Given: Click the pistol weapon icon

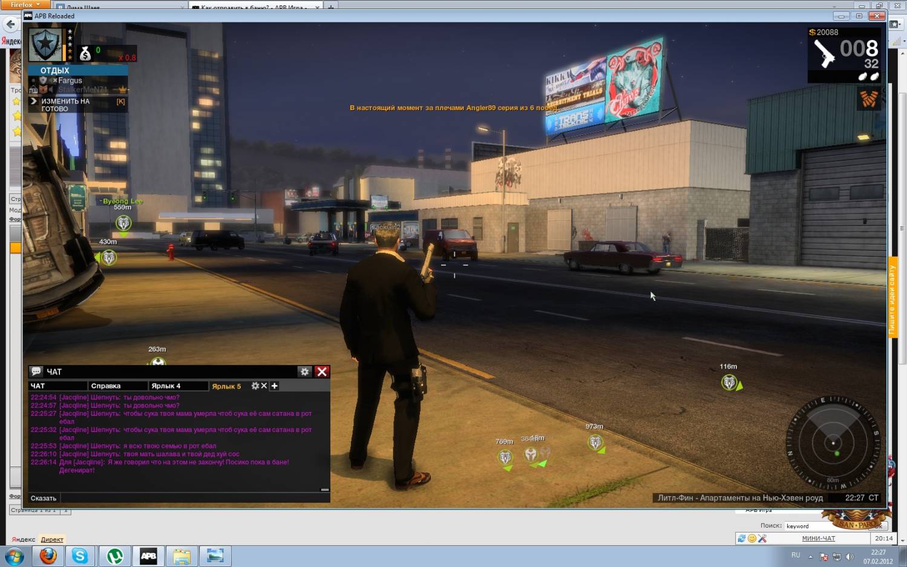Looking at the screenshot, I should (x=824, y=53).
